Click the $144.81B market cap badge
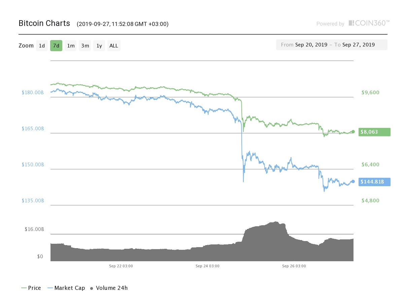Viewport: 404px width, 303px height. (375, 182)
